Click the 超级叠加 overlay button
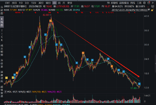The height and width of the screenshot is (105, 156). tap(124, 3)
